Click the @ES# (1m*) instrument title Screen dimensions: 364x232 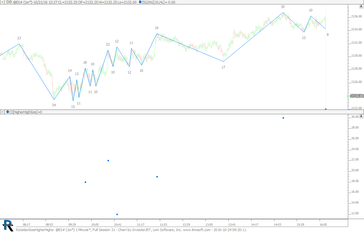click(x=23, y=2)
